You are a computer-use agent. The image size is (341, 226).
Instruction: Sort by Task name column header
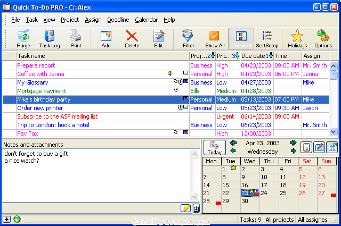tap(103, 56)
